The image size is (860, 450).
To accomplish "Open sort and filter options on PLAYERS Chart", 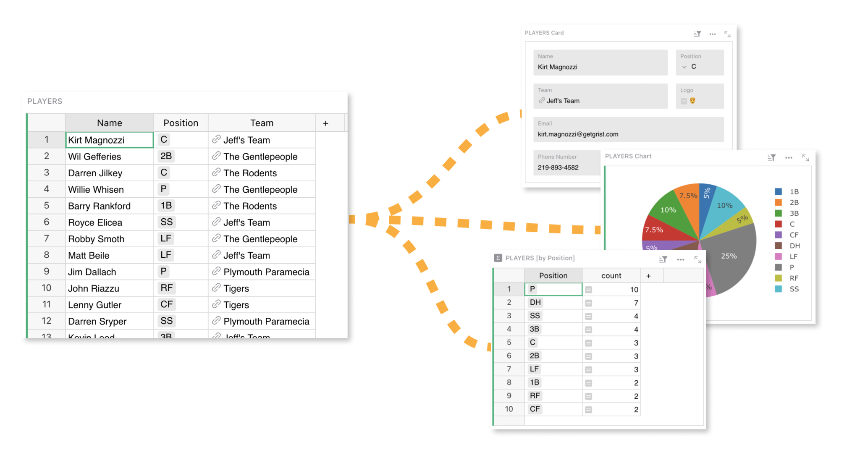I will coord(772,157).
